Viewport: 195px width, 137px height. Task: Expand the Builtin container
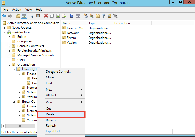point(9,37)
